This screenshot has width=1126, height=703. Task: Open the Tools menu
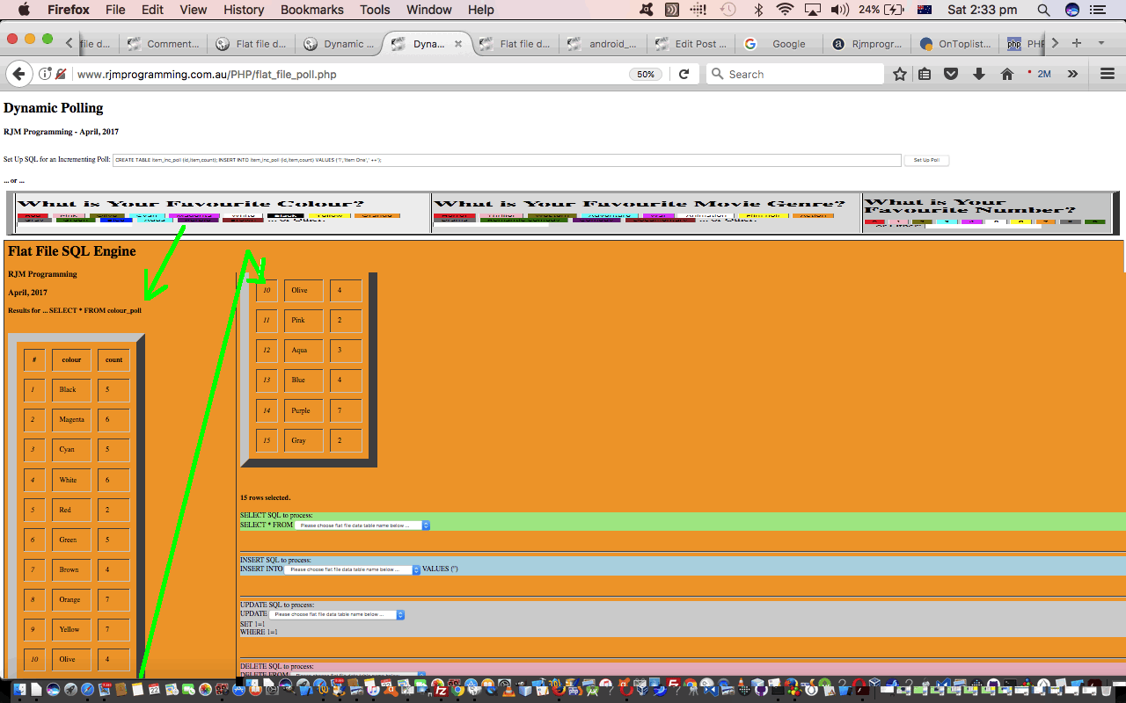coord(375,10)
